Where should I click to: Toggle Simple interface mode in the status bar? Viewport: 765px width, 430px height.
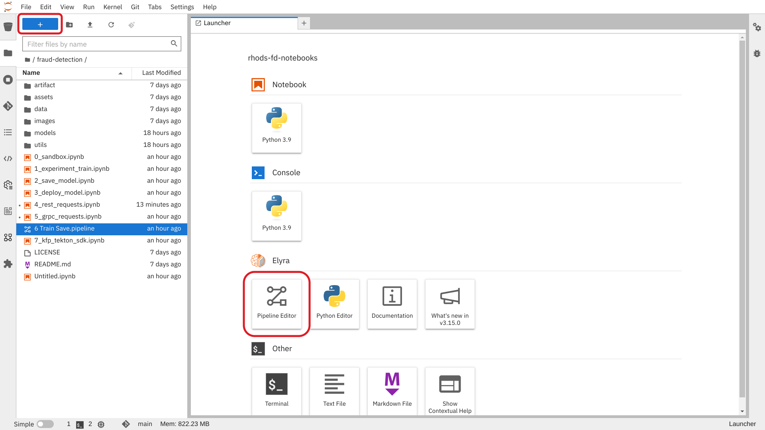(x=45, y=424)
